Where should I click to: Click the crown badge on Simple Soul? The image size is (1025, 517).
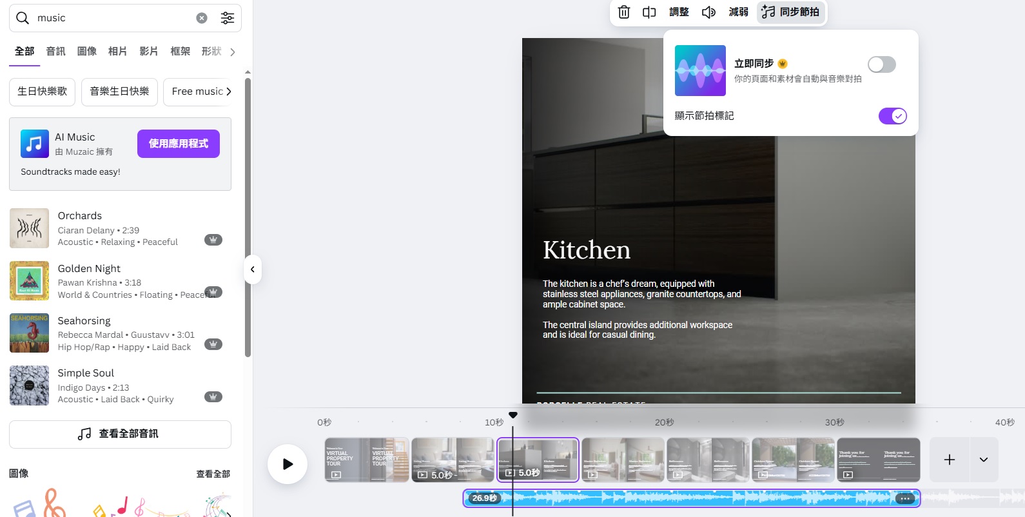(x=213, y=396)
